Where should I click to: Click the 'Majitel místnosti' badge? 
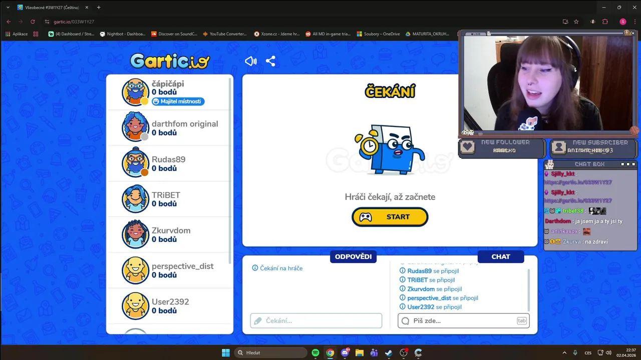click(x=178, y=101)
